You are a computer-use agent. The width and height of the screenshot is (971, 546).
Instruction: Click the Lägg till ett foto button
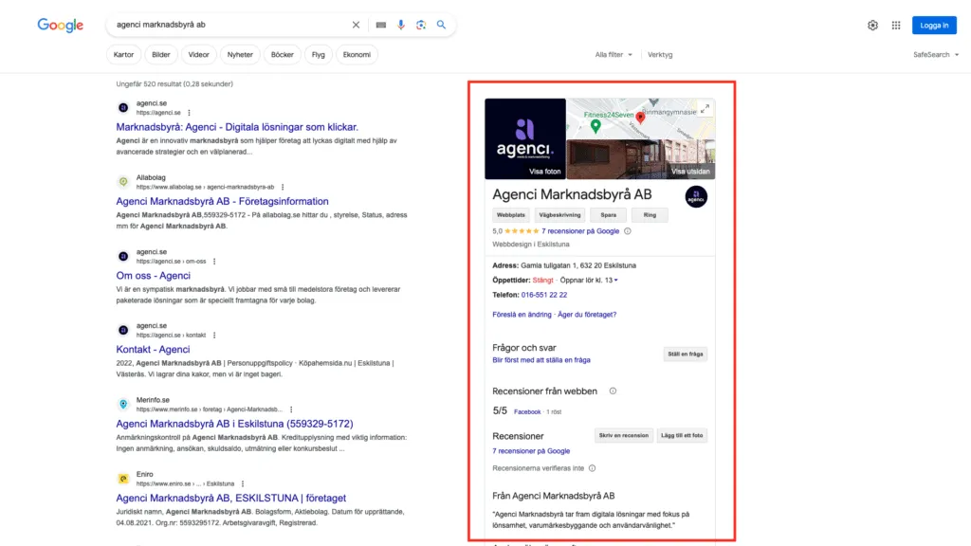(682, 435)
